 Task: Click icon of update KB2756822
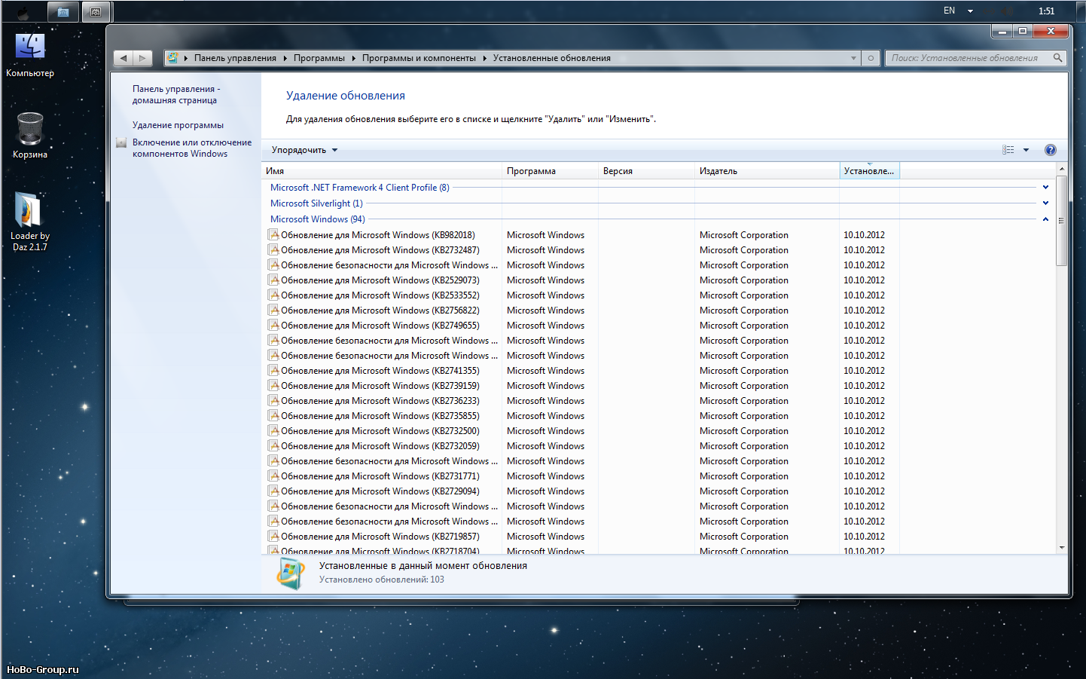pos(273,310)
